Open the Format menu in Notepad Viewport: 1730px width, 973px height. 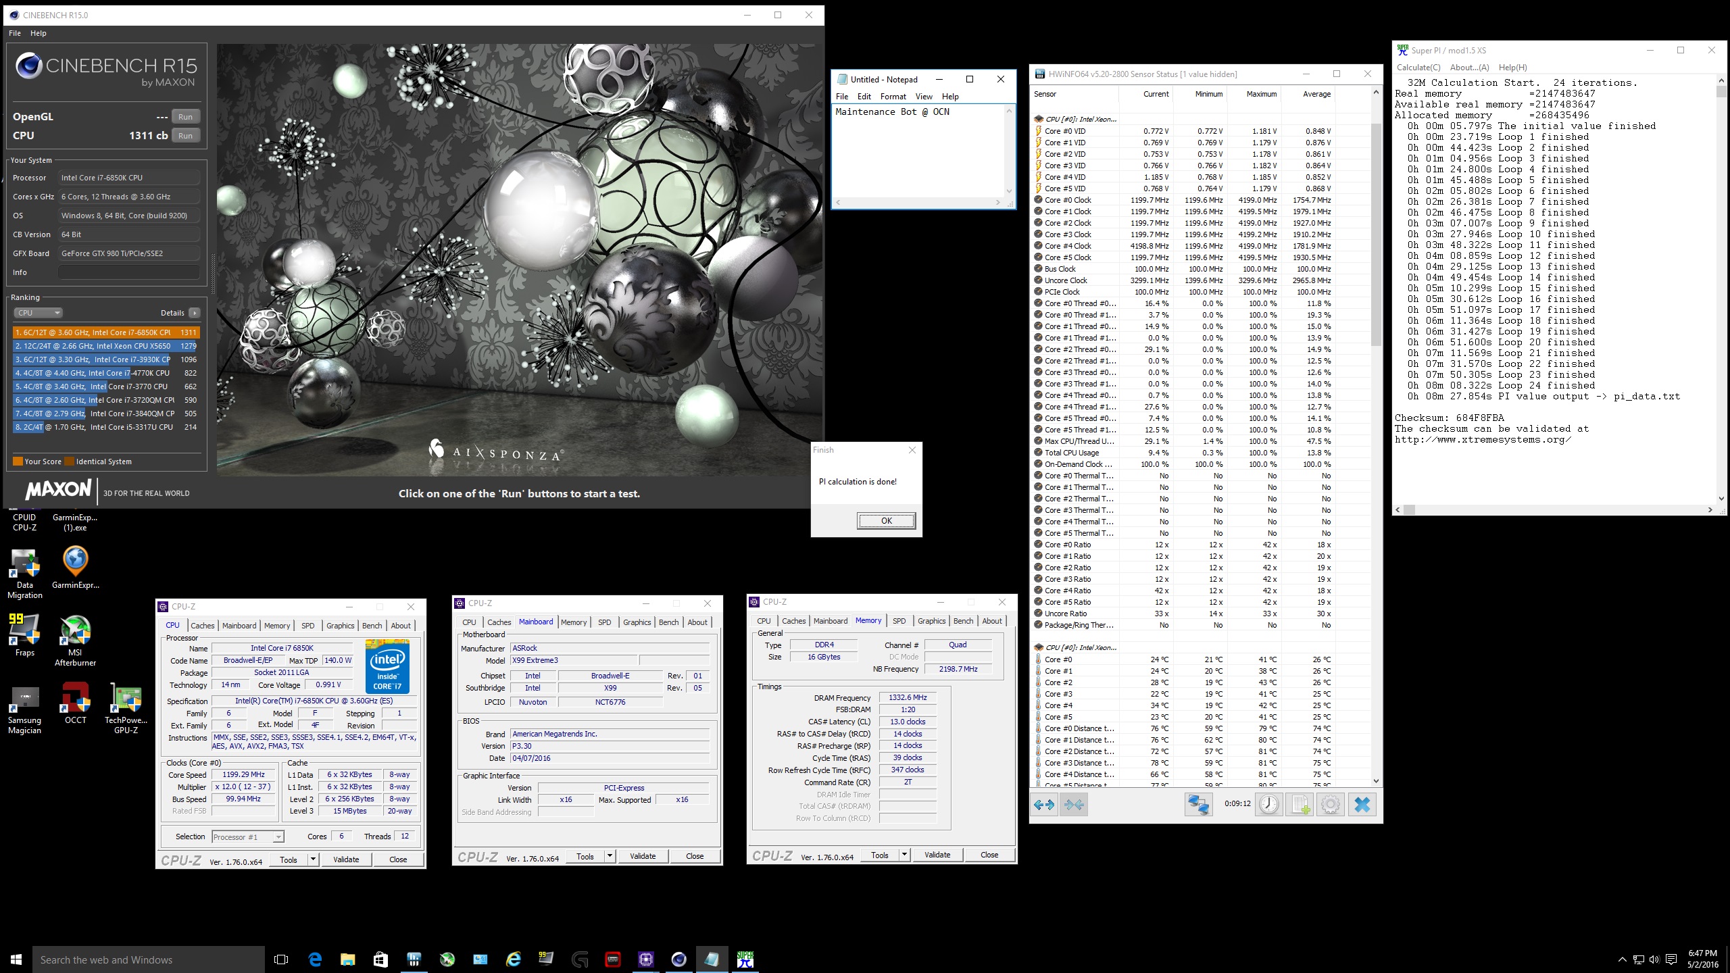click(x=893, y=96)
